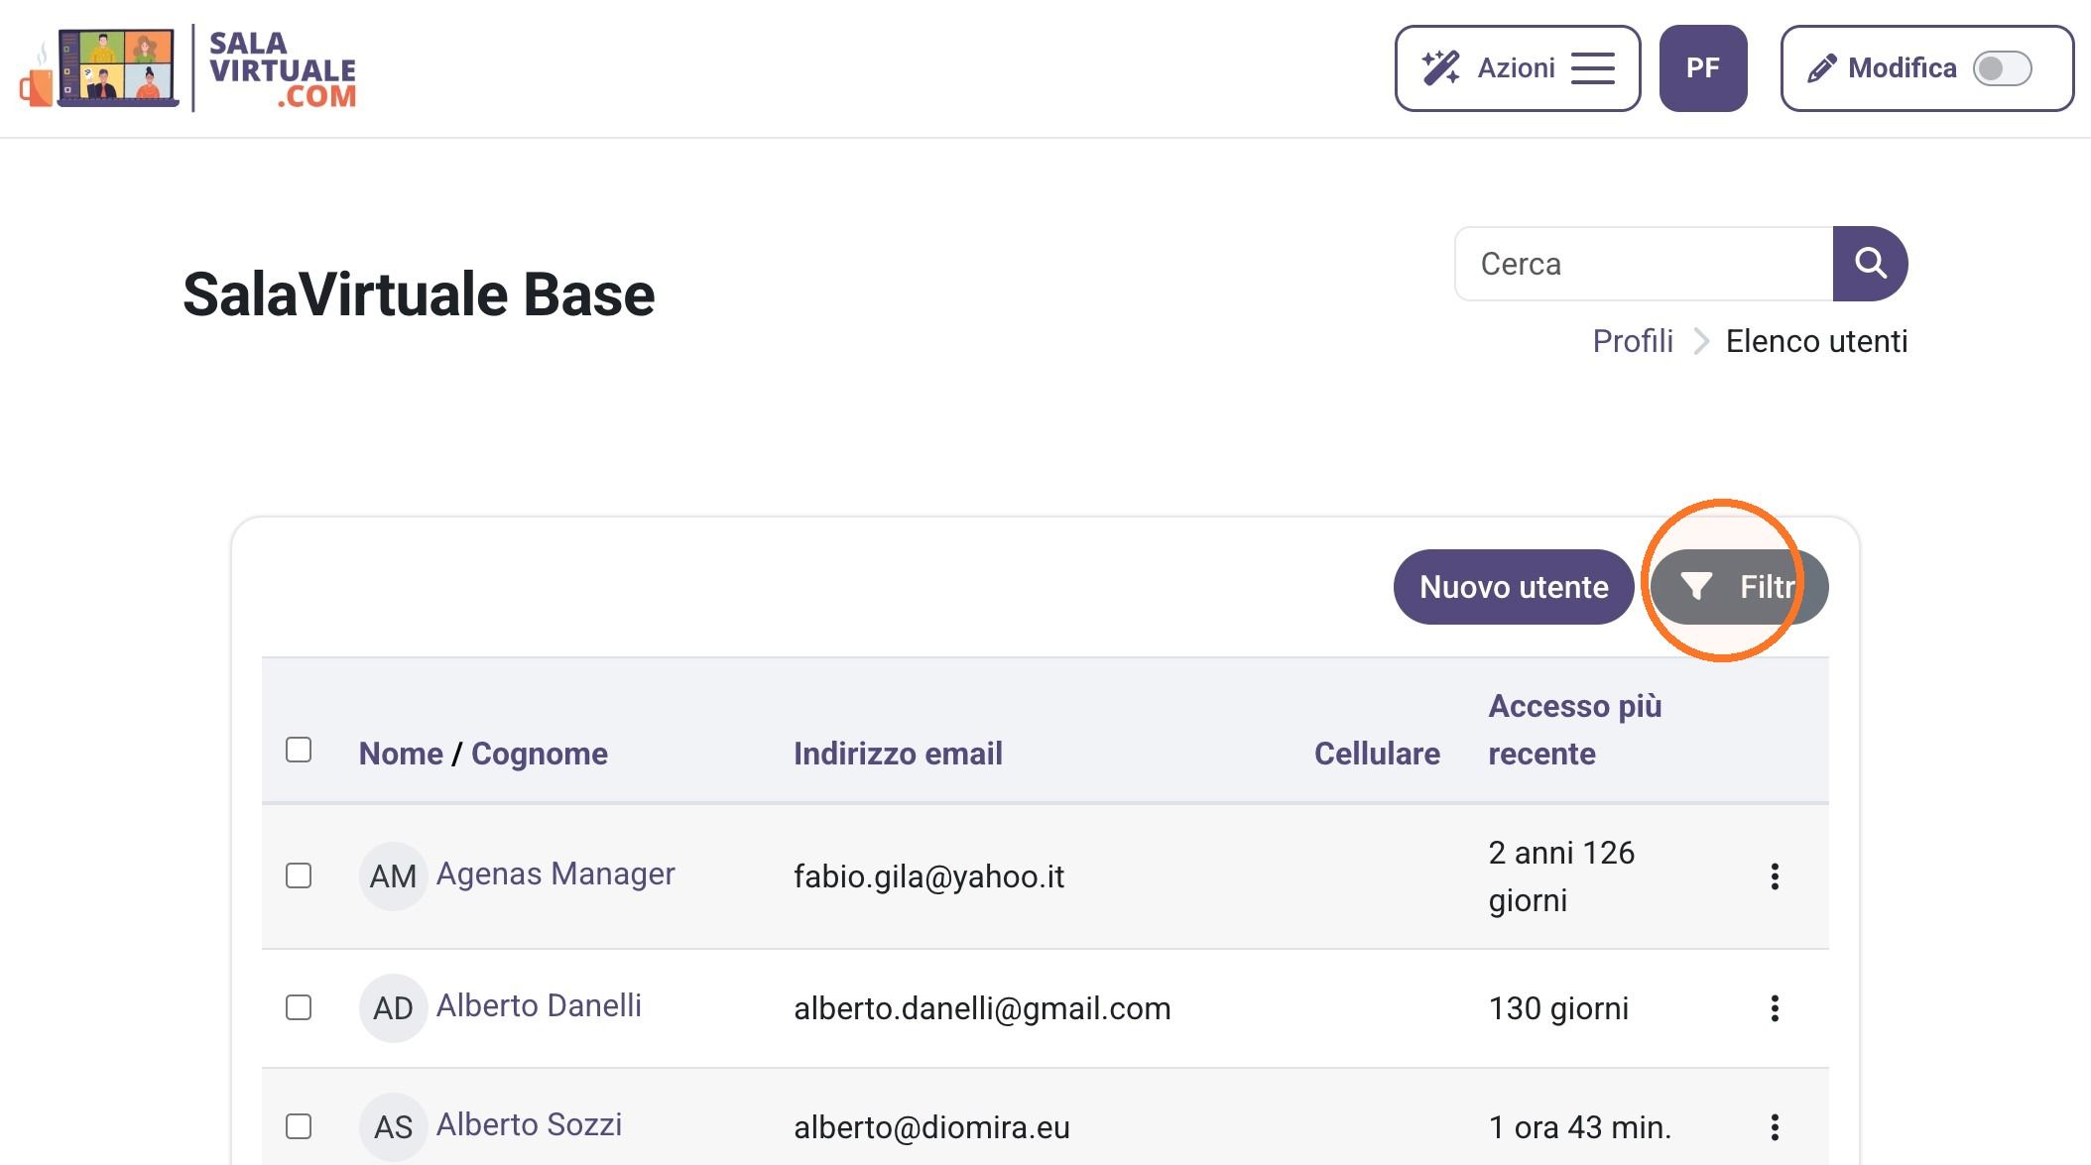This screenshot has width=2091, height=1165.
Task: Click the Elenco utenti breadcrumb text
Action: pyautogui.click(x=1816, y=341)
